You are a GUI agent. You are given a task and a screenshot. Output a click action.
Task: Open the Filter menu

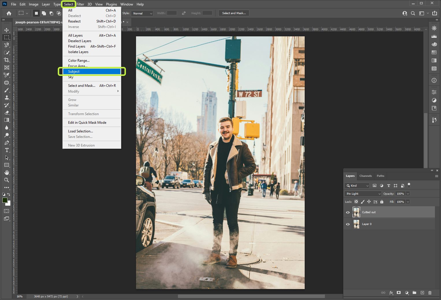[x=80, y=4]
